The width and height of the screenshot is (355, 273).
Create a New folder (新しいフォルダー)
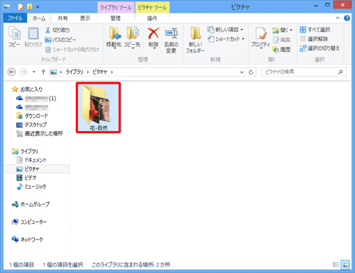[x=195, y=40]
